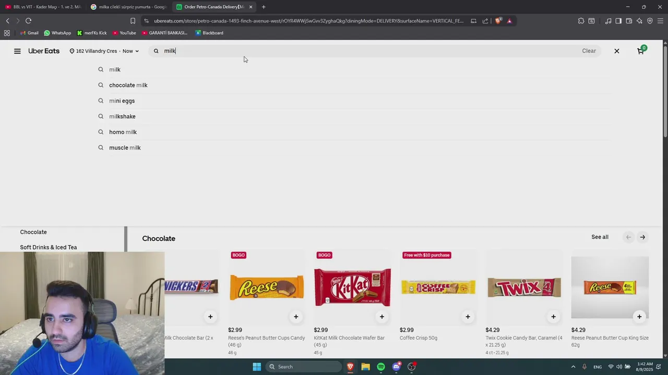Open Brave VPN shield icon
The width and height of the screenshot is (668, 375).
pyautogui.click(x=650, y=21)
